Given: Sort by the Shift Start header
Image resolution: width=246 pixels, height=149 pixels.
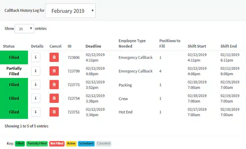Looking at the screenshot, I should point(197,46).
